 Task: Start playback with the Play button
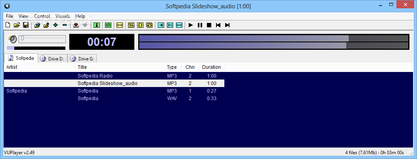[x=191, y=25]
